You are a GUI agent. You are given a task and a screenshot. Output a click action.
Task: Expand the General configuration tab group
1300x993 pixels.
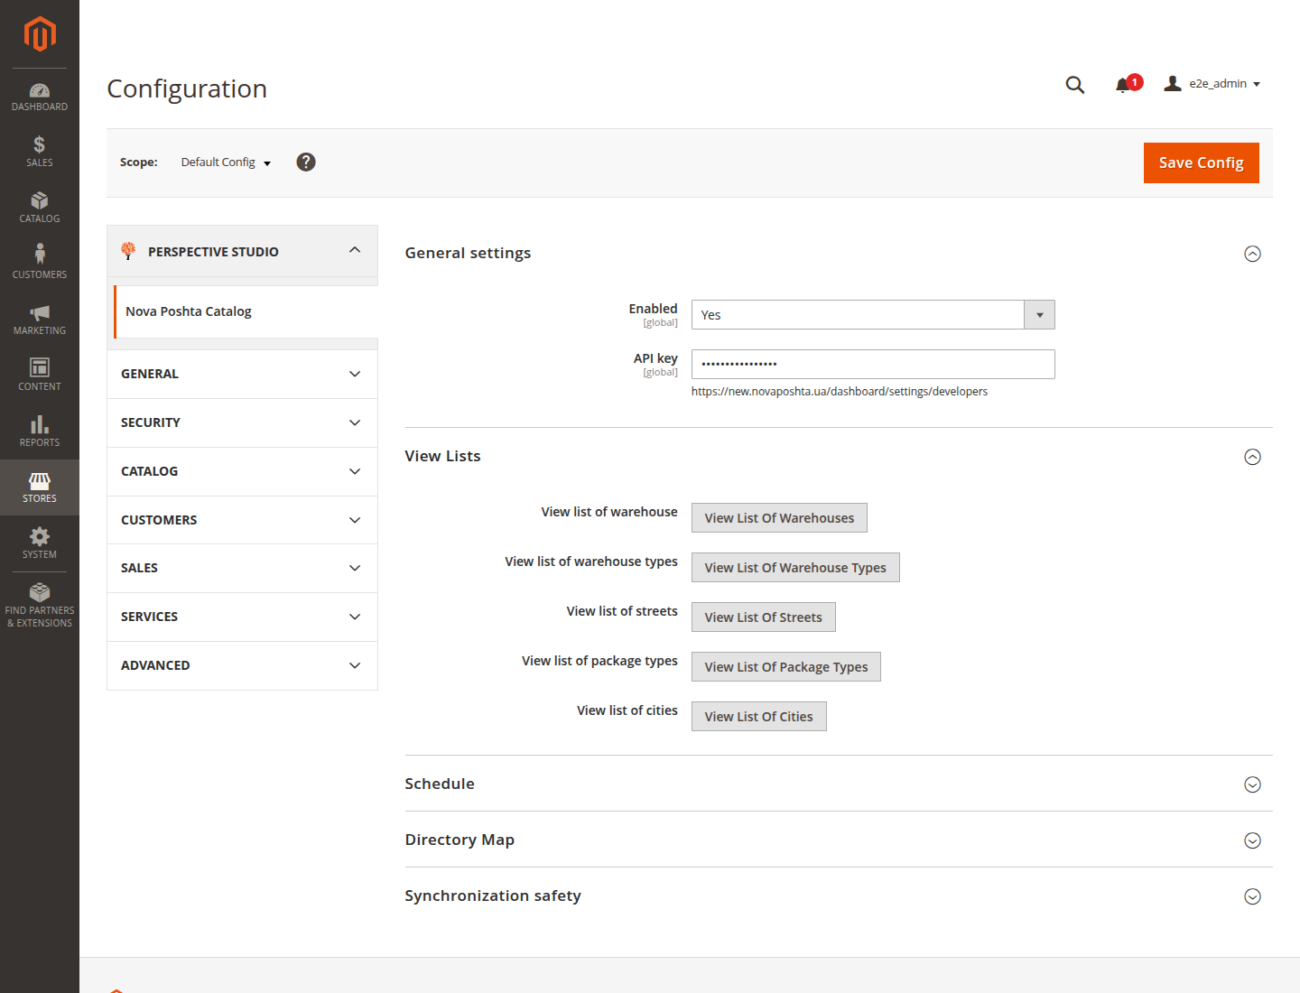click(x=242, y=374)
